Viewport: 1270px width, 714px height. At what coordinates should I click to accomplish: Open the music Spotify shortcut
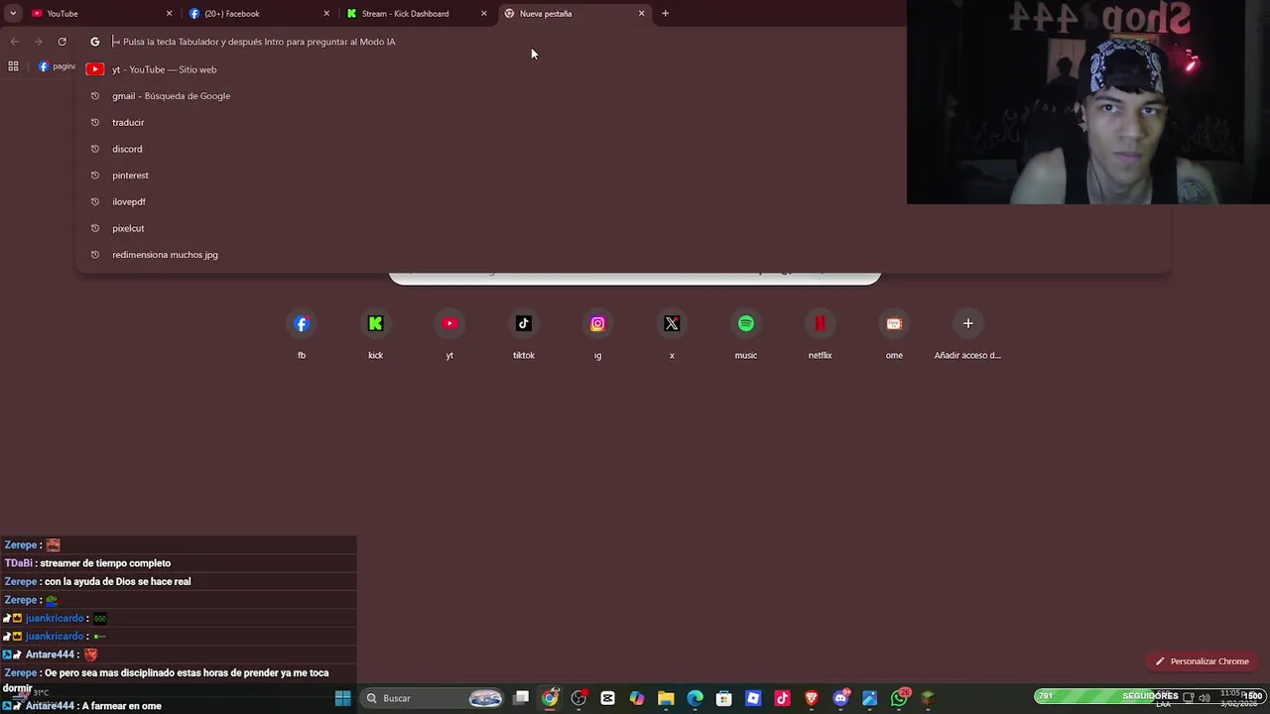[x=746, y=334]
